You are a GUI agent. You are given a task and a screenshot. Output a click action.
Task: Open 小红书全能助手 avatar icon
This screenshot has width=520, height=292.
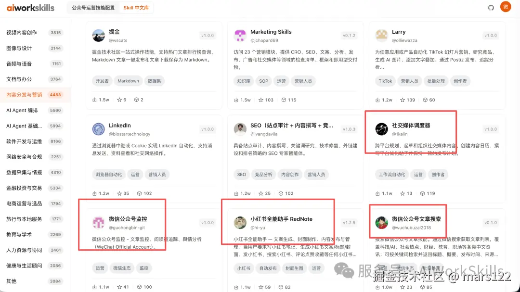240,222
